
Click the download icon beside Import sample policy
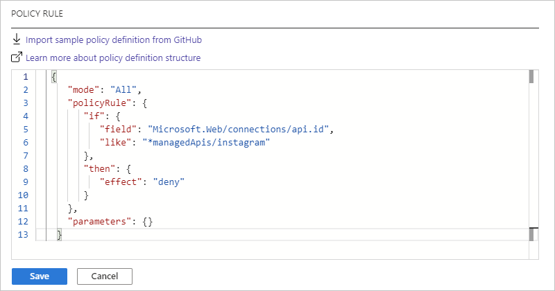coord(17,40)
